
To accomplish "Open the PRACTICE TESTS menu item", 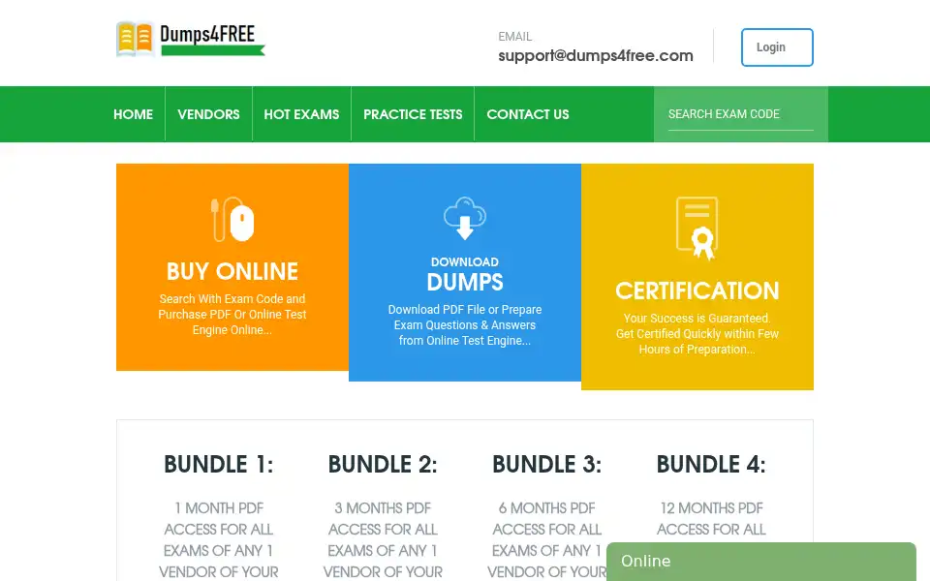I will 413,114.
